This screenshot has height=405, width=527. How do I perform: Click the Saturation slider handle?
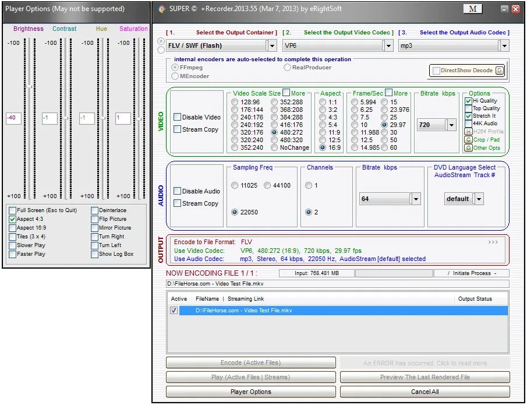[139, 119]
